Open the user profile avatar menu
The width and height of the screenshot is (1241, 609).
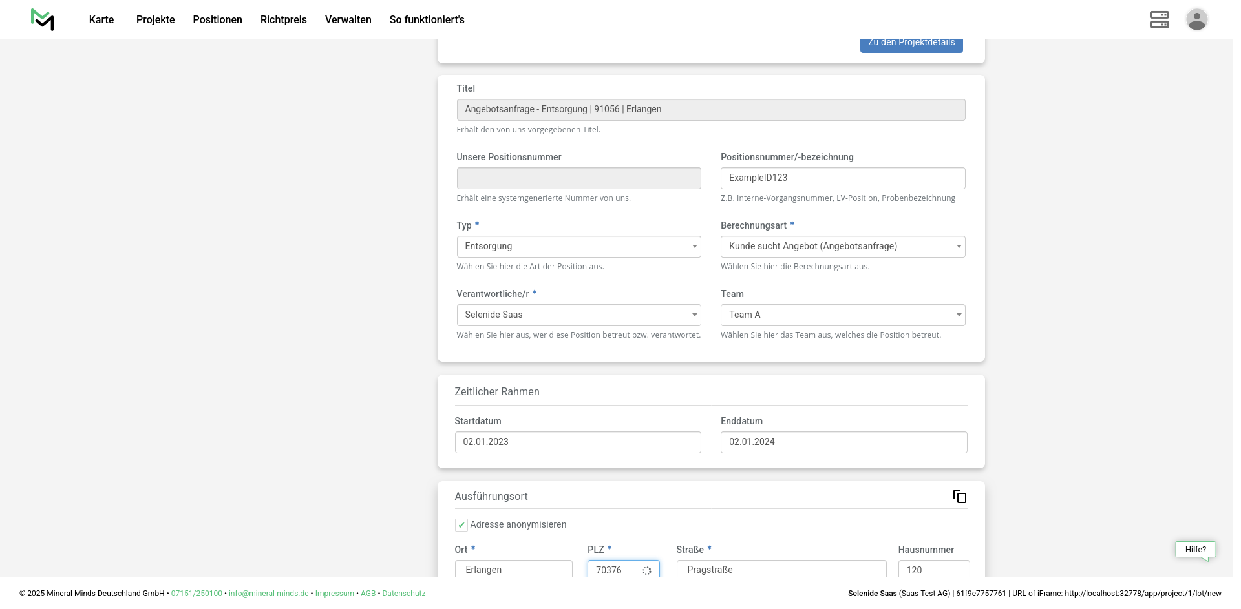pyautogui.click(x=1196, y=19)
